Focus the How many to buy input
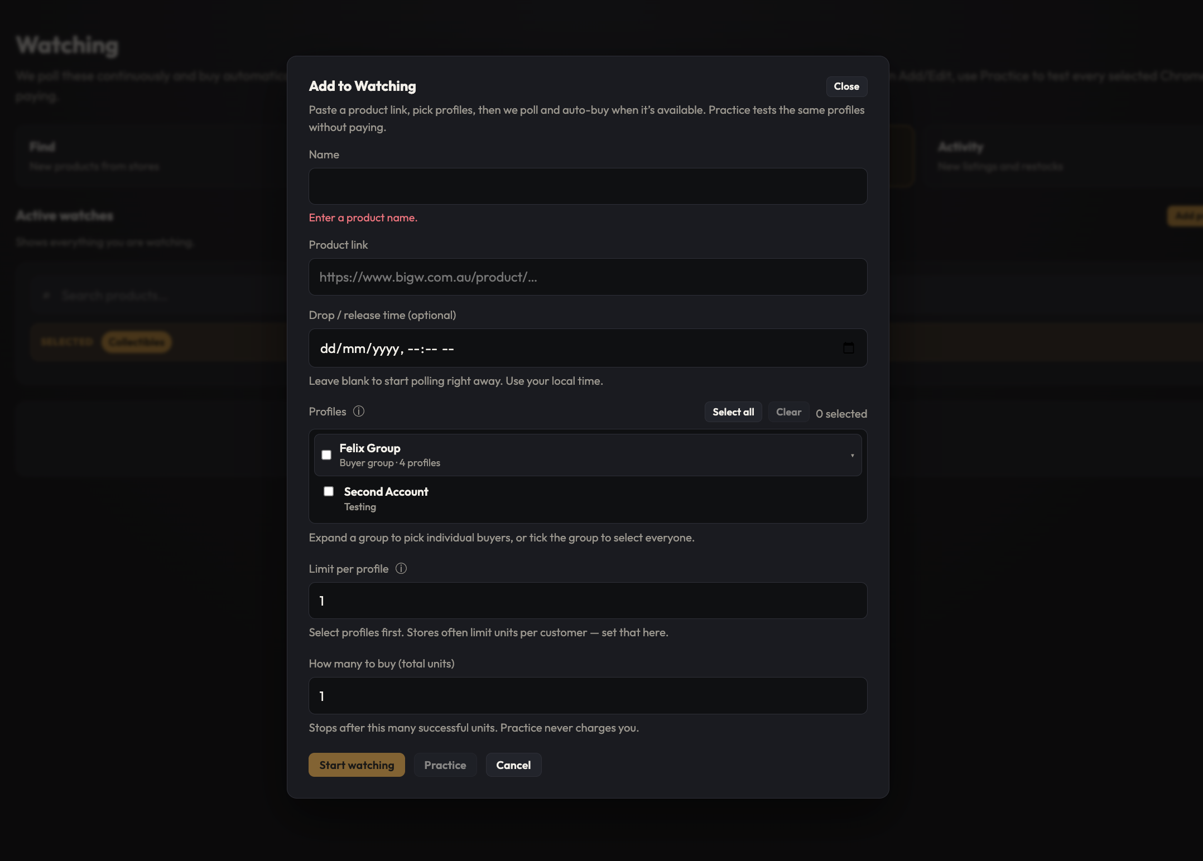The image size is (1203, 861). (588, 696)
